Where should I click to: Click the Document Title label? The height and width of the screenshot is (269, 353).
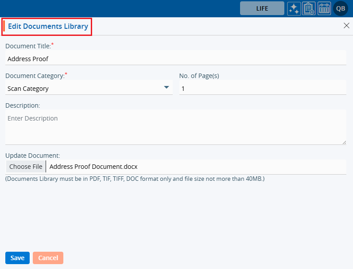pyautogui.click(x=28, y=46)
